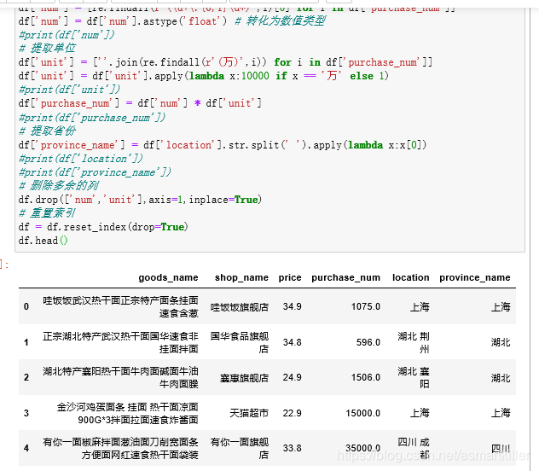Click goods name starting 金沙河鸡蛋面条
The height and width of the screenshot is (471, 539).
[127, 413]
